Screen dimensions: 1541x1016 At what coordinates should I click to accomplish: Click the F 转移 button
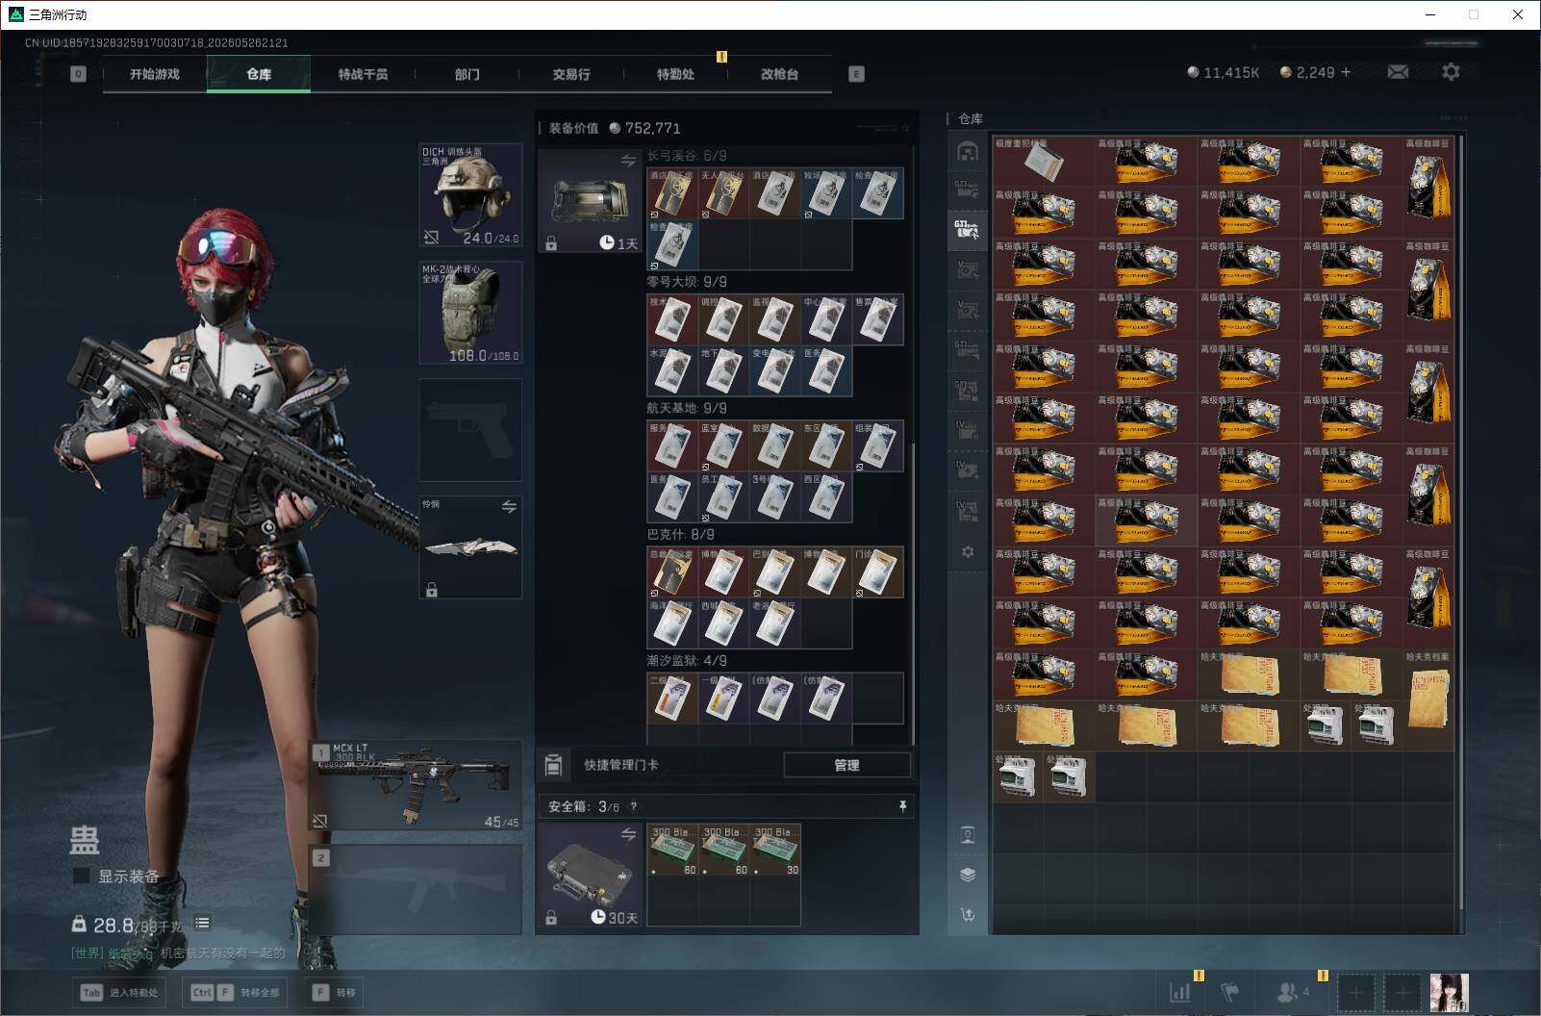pos(334,992)
